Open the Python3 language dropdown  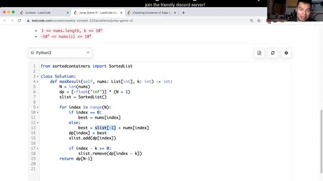(x=60, y=53)
